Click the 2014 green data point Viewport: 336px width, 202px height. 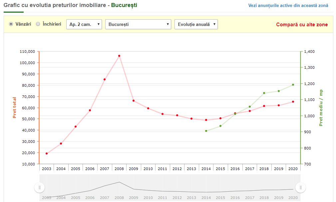[206, 131]
